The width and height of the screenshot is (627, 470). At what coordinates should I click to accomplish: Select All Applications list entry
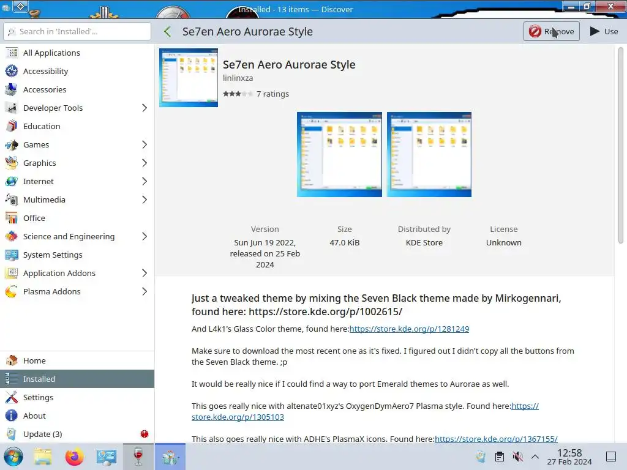(77, 53)
